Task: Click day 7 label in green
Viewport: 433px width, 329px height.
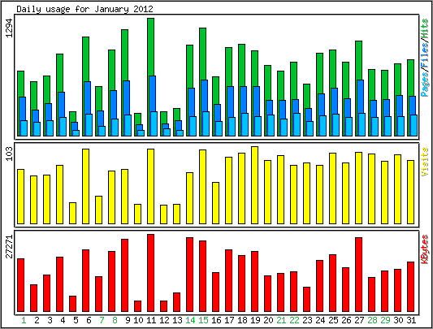Action: point(102,320)
